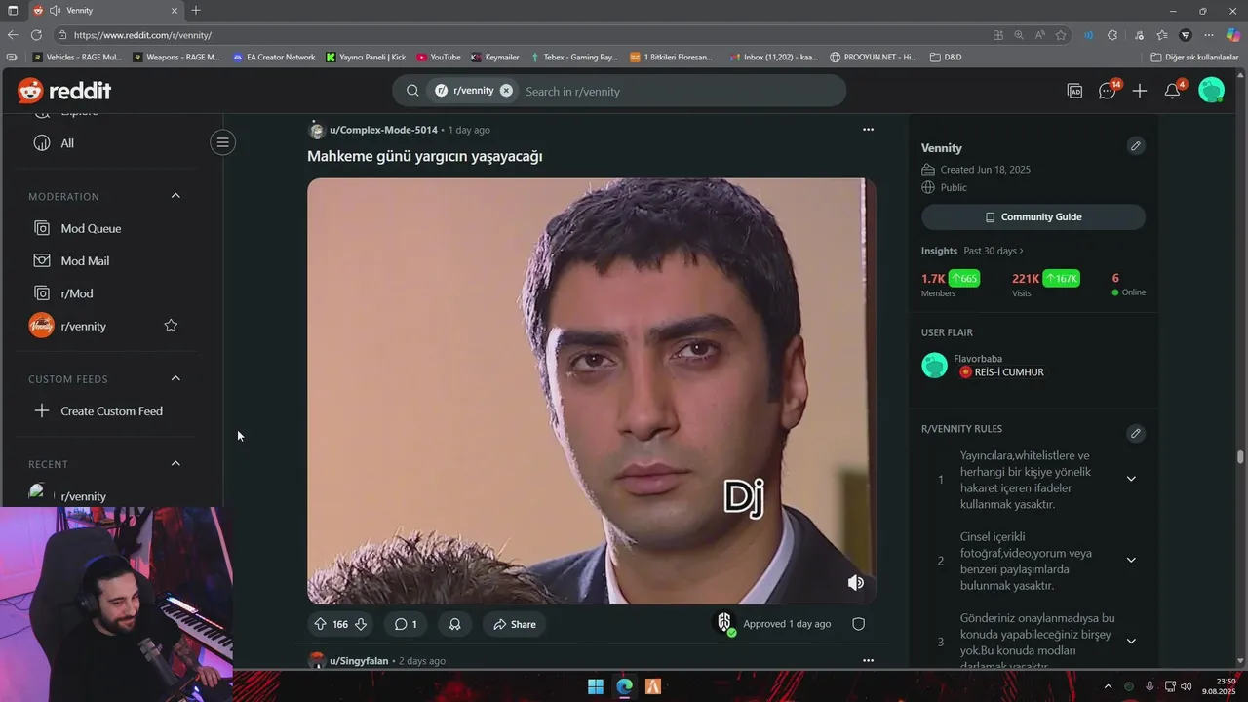The width and height of the screenshot is (1248, 702).
Task: Open moderator shield actions on post
Action: (859, 624)
